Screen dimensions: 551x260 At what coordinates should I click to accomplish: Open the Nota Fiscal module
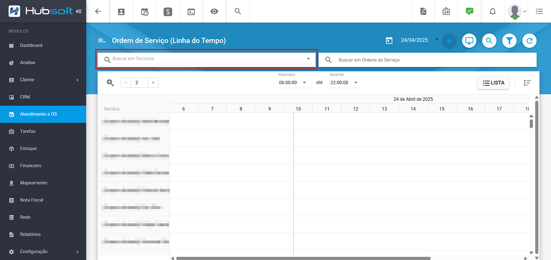click(x=43, y=200)
